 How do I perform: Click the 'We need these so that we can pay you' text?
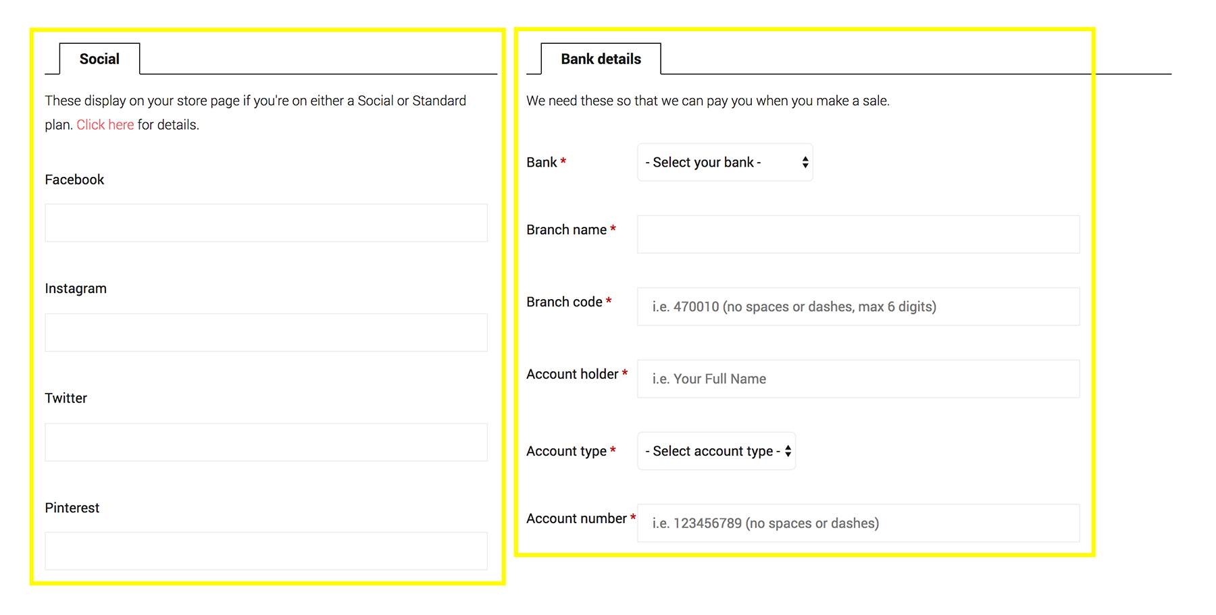tap(708, 101)
